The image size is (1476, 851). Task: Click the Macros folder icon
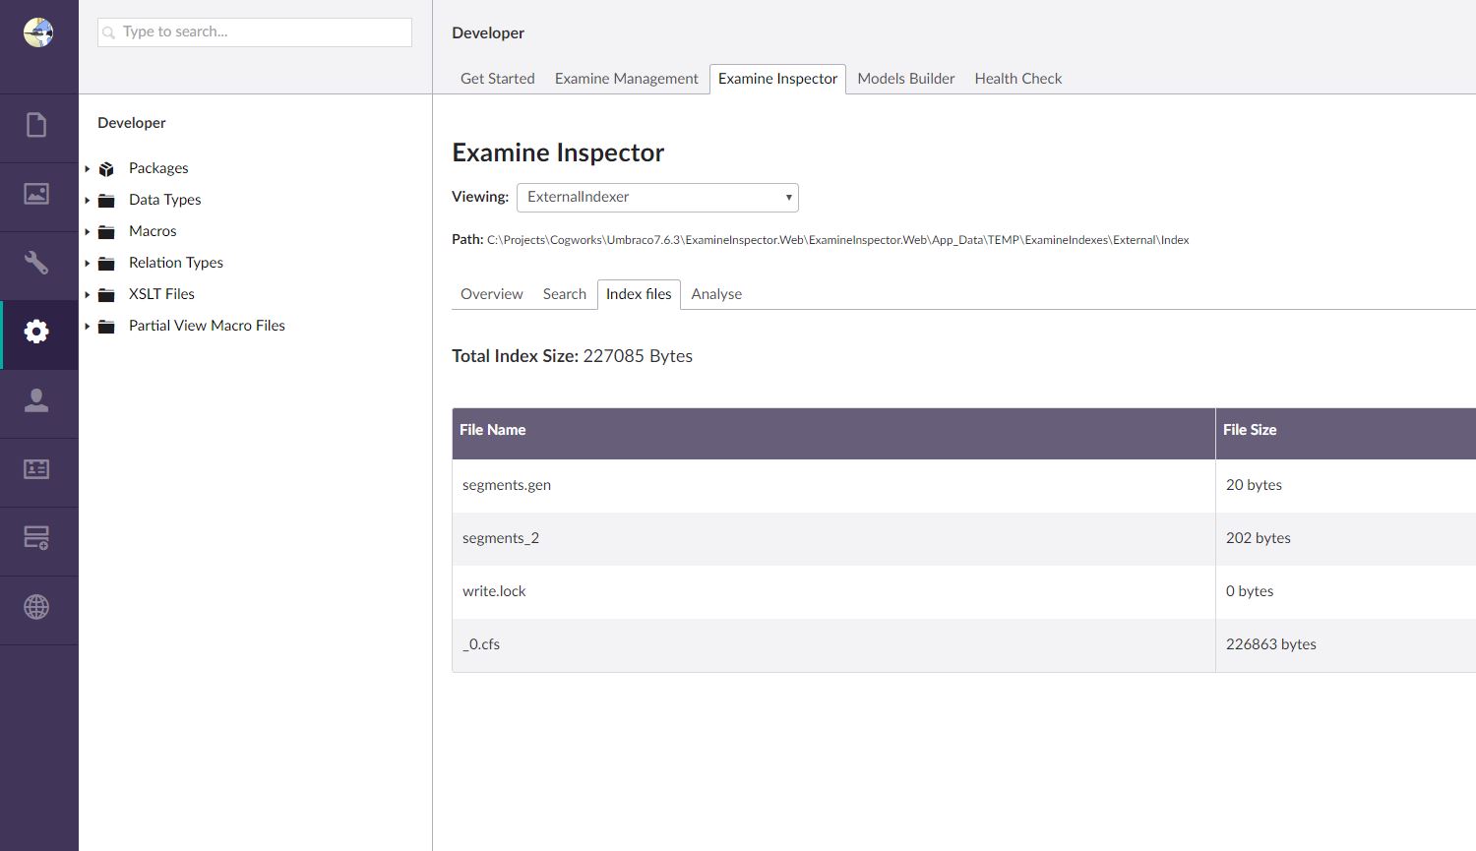coord(106,232)
